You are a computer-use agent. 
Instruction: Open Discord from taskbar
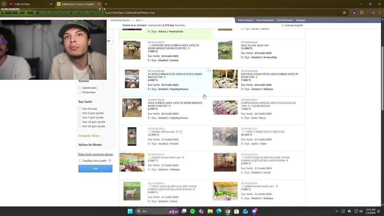point(254,211)
